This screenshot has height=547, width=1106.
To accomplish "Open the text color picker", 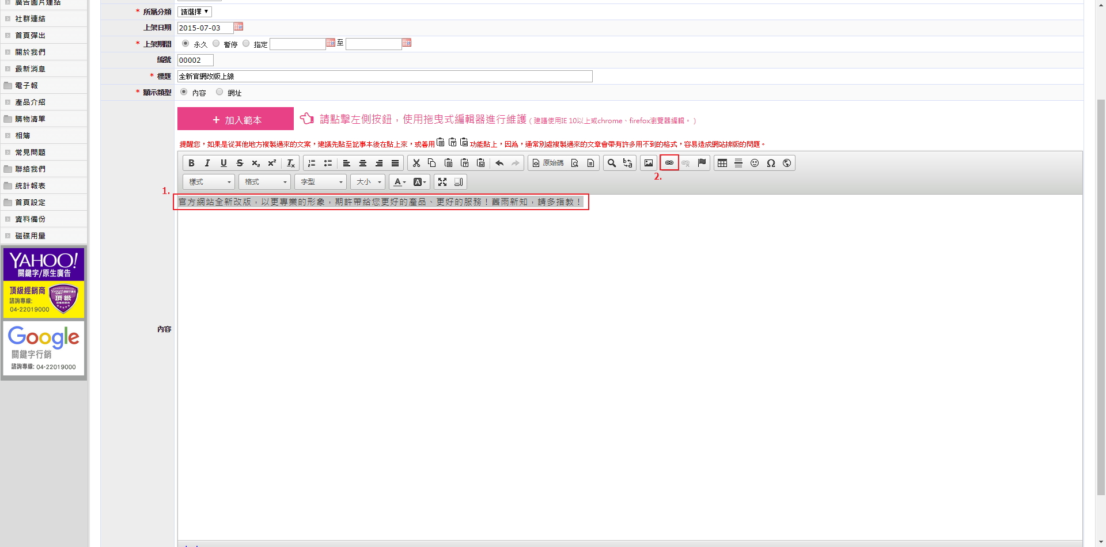I will [399, 182].
